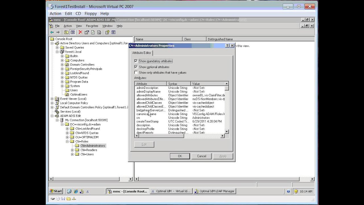Collapse the CN=Roles container
Viewport: 364px width, 205px height.
click(x=67, y=142)
